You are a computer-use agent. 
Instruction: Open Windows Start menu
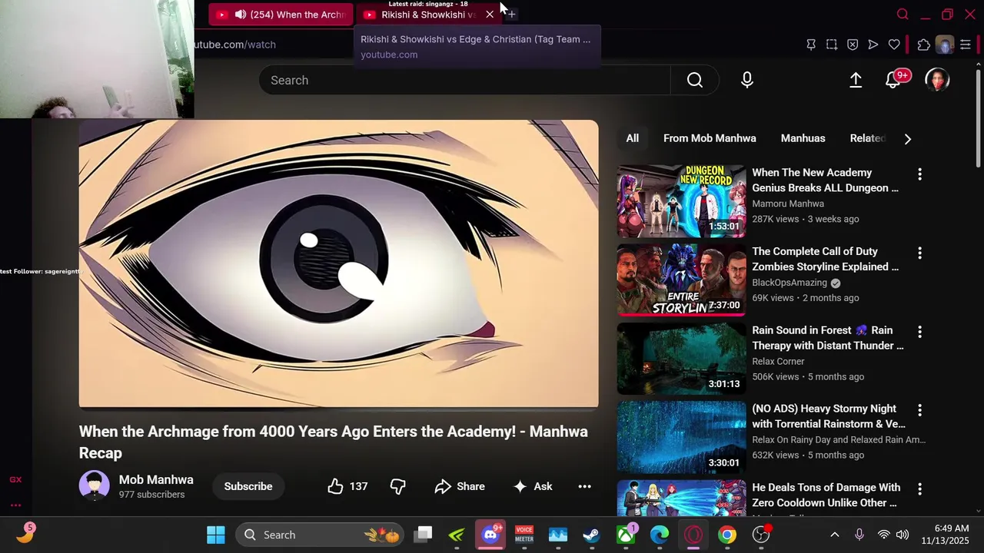216,535
